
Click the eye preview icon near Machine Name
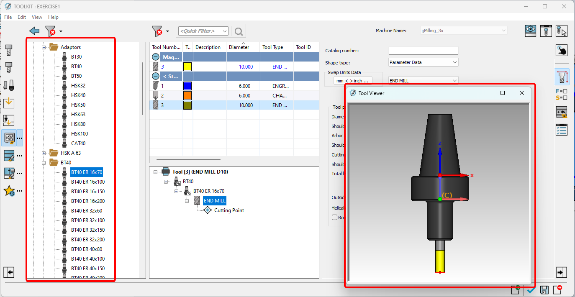(x=531, y=31)
